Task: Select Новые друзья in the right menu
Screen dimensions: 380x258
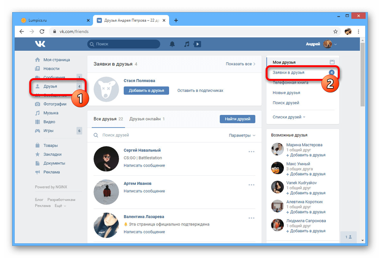Action: click(286, 93)
